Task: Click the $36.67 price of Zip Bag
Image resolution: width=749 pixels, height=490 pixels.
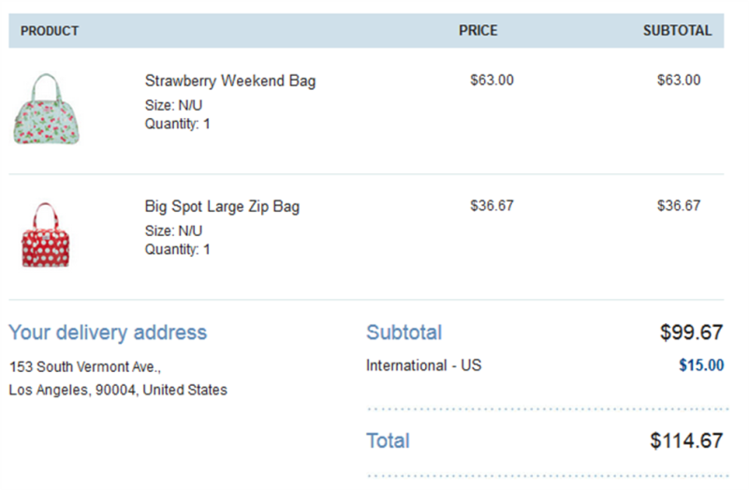Action: 492,205
